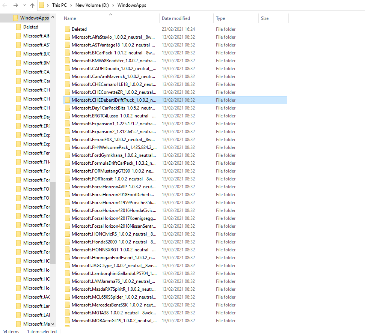Viewport: 365px width, 335px height.
Task: Click Microsoft.MercedesBenzSSK folder name
Action: pyautogui.click(x=114, y=305)
